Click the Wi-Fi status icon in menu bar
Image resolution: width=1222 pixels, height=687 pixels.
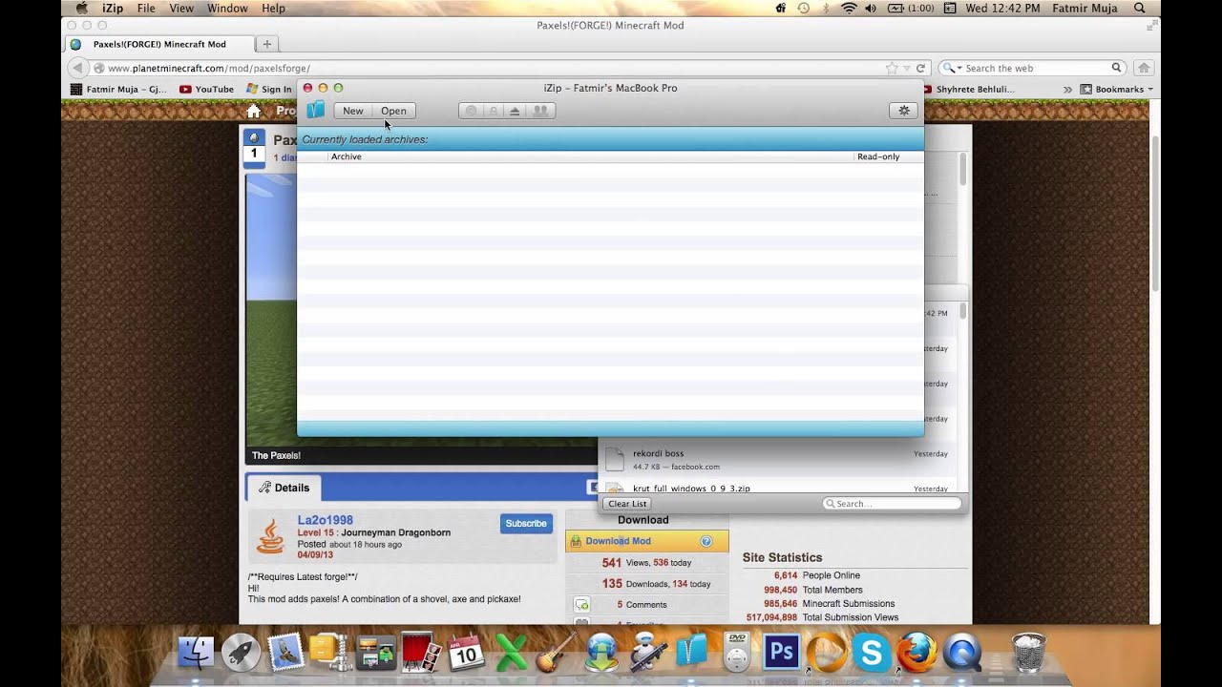click(x=849, y=8)
